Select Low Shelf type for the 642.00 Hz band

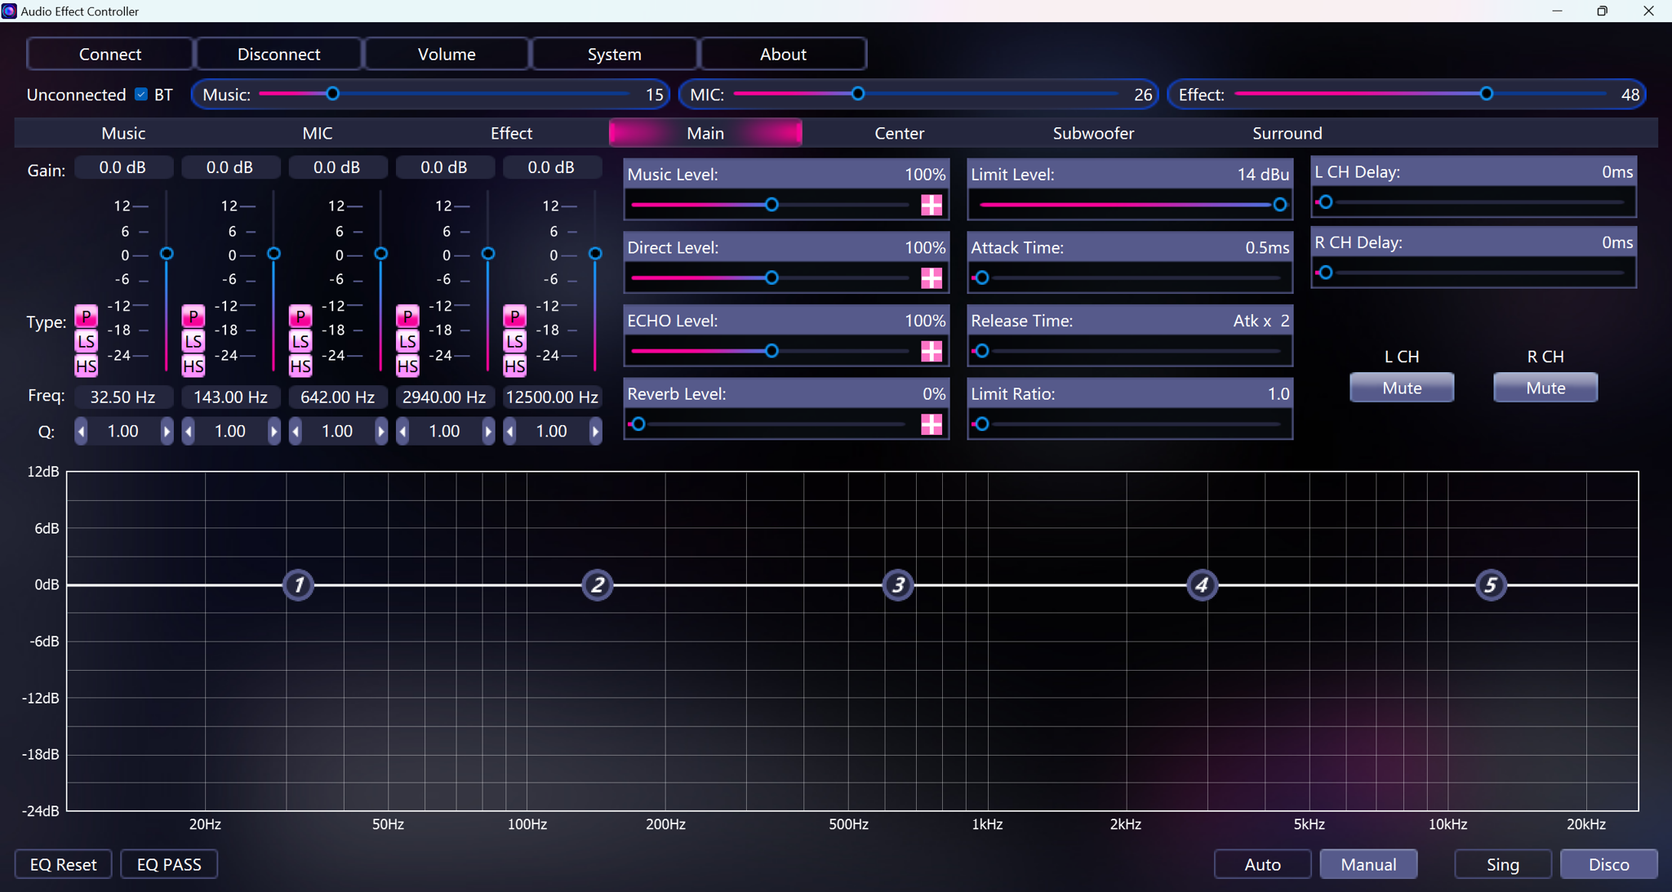point(300,341)
